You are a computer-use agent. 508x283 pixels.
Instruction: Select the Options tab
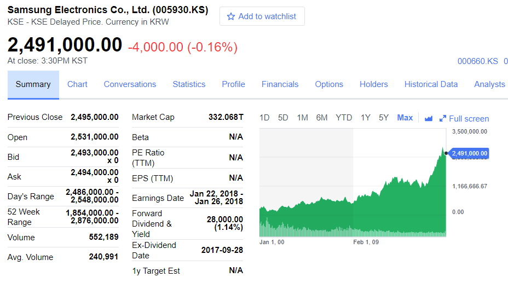click(329, 84)
